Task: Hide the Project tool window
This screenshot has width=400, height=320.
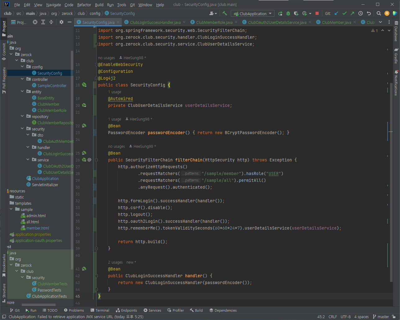Action: [x=70, y=22]
